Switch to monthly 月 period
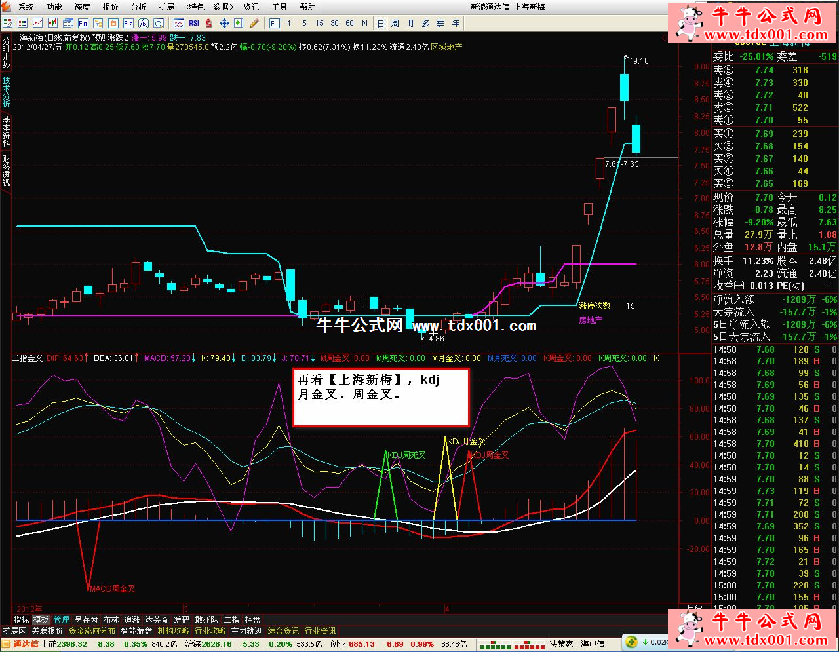 pyautogui.click(x=410, y=23)
